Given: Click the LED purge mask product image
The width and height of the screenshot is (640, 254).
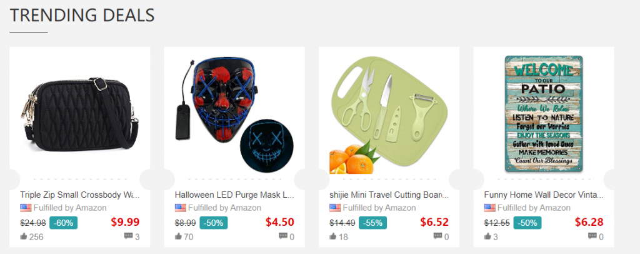Looking at the screenshot, I should pyautogui.click(x=235, y=113).
